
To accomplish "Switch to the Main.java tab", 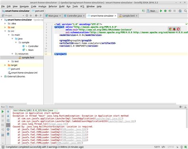I will tap(53, 16).
